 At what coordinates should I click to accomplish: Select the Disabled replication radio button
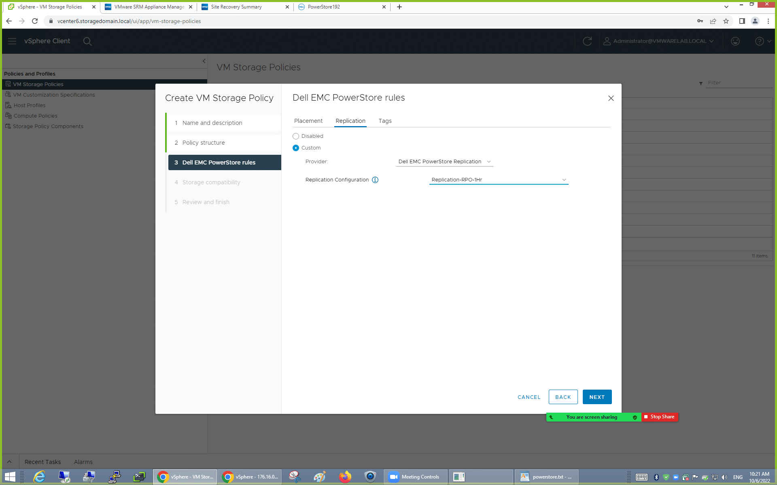pos(296,136)
